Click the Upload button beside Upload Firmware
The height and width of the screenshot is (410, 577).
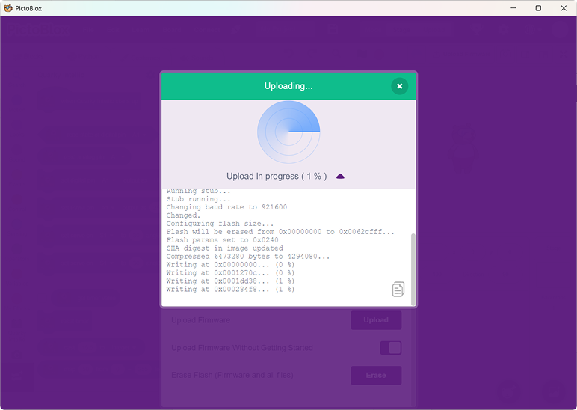[376, 320]
